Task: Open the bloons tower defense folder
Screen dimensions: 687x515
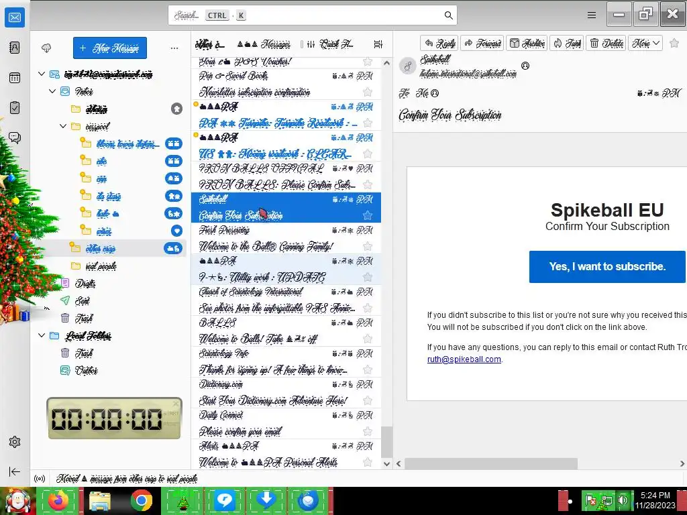Action: (x=109, y=144)
